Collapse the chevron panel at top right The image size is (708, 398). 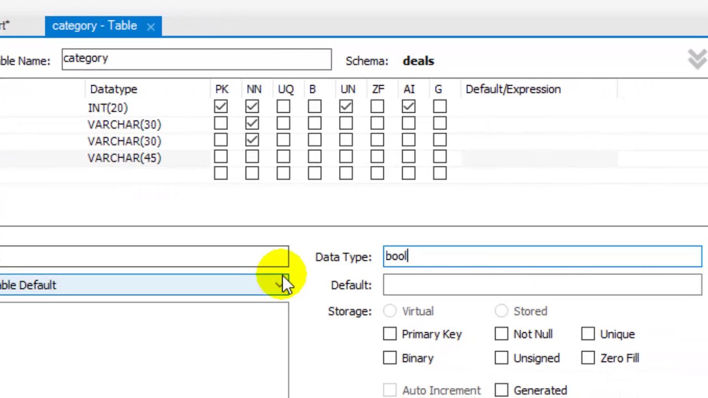point(696,58)
